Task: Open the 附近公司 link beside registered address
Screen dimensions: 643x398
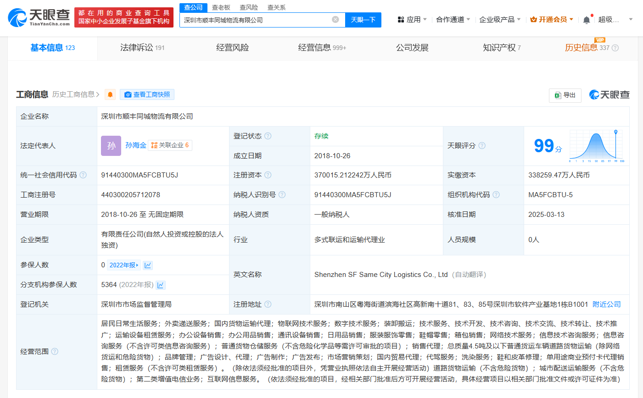Action: (x=607, y=304)
